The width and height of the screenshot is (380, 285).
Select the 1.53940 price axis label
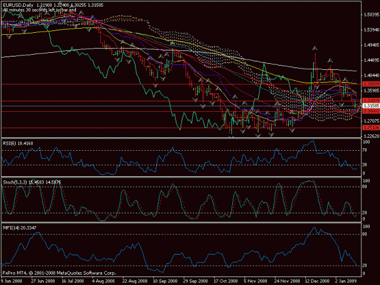[371, 30]
